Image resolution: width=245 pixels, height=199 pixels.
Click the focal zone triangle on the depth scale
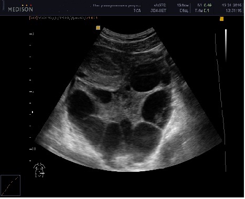click(x=33, y=112)
